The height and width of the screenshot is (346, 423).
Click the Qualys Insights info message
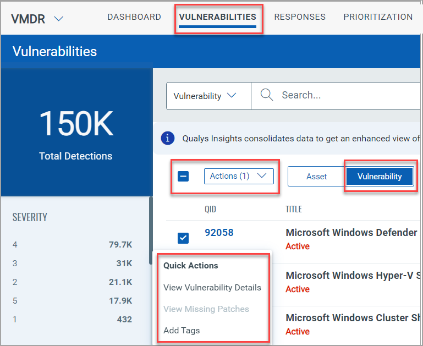point(301,139)
